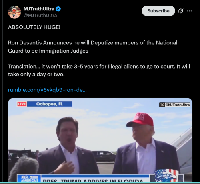Click the red LIVE badge in video
200x184 pixels.
[x=22, y=104]
